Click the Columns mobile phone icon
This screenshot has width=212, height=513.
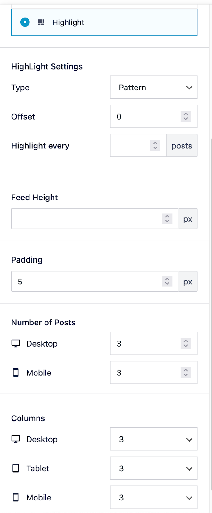coord(16,497)
